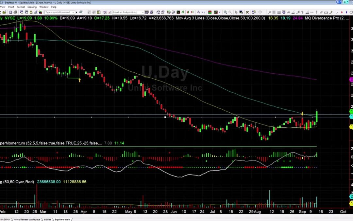Open a workspace using the folder icon

point(4,12)
